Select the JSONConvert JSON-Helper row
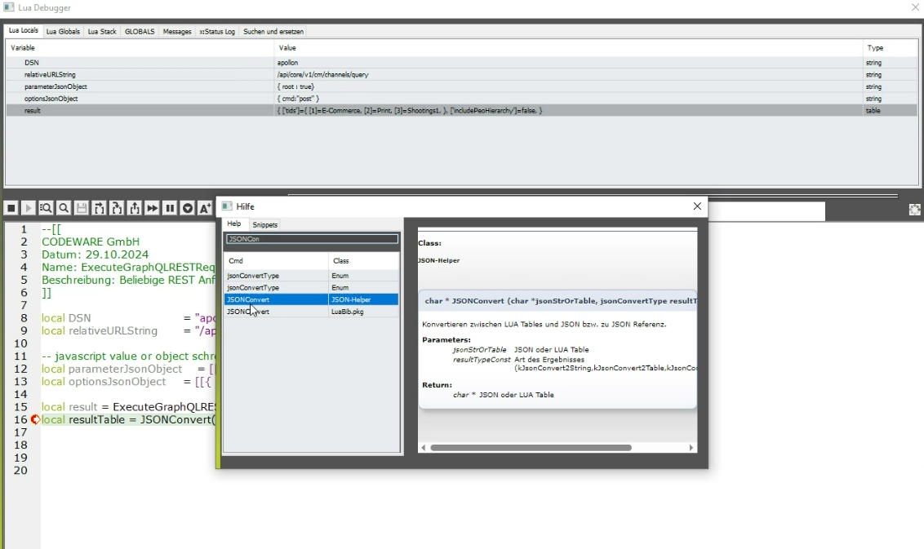The width and height of the screenshot is (924, 549). pos(311,299)
